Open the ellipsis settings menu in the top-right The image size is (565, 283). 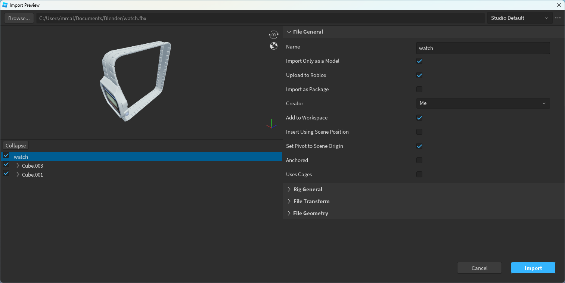coord(558,18)
